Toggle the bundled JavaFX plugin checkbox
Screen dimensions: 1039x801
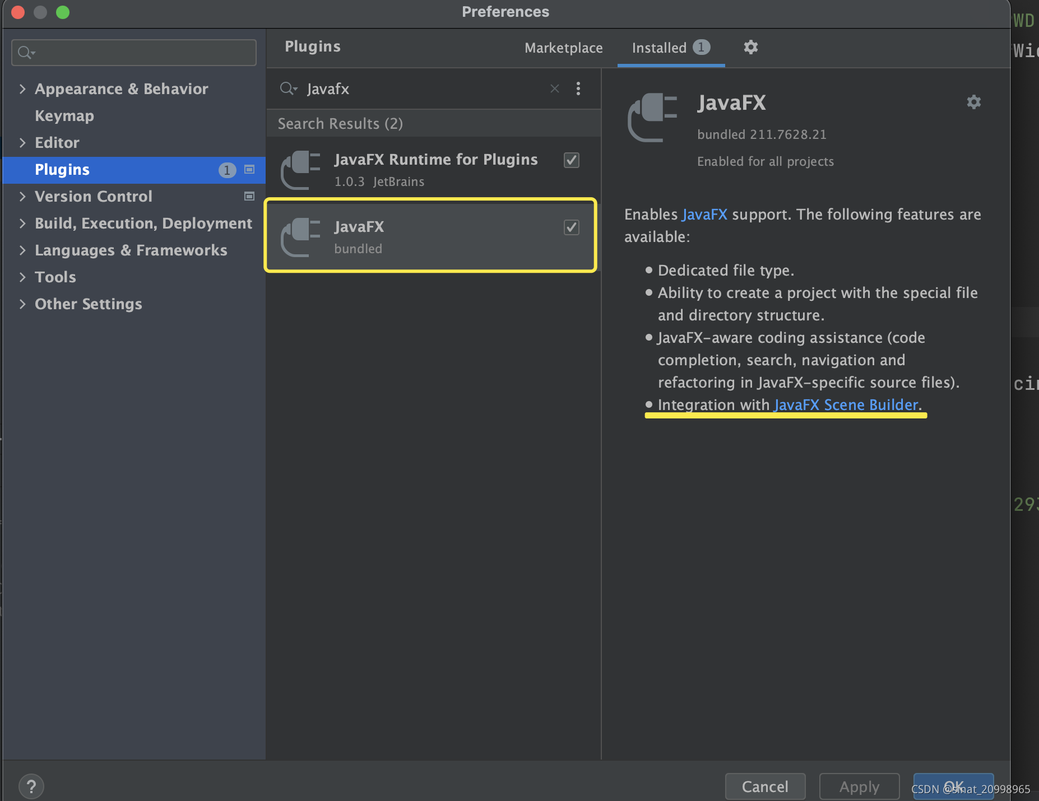pos(571,227)
